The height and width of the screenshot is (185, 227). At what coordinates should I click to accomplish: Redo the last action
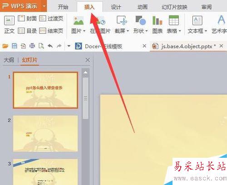pyautogui.click(x=59, y=46)
